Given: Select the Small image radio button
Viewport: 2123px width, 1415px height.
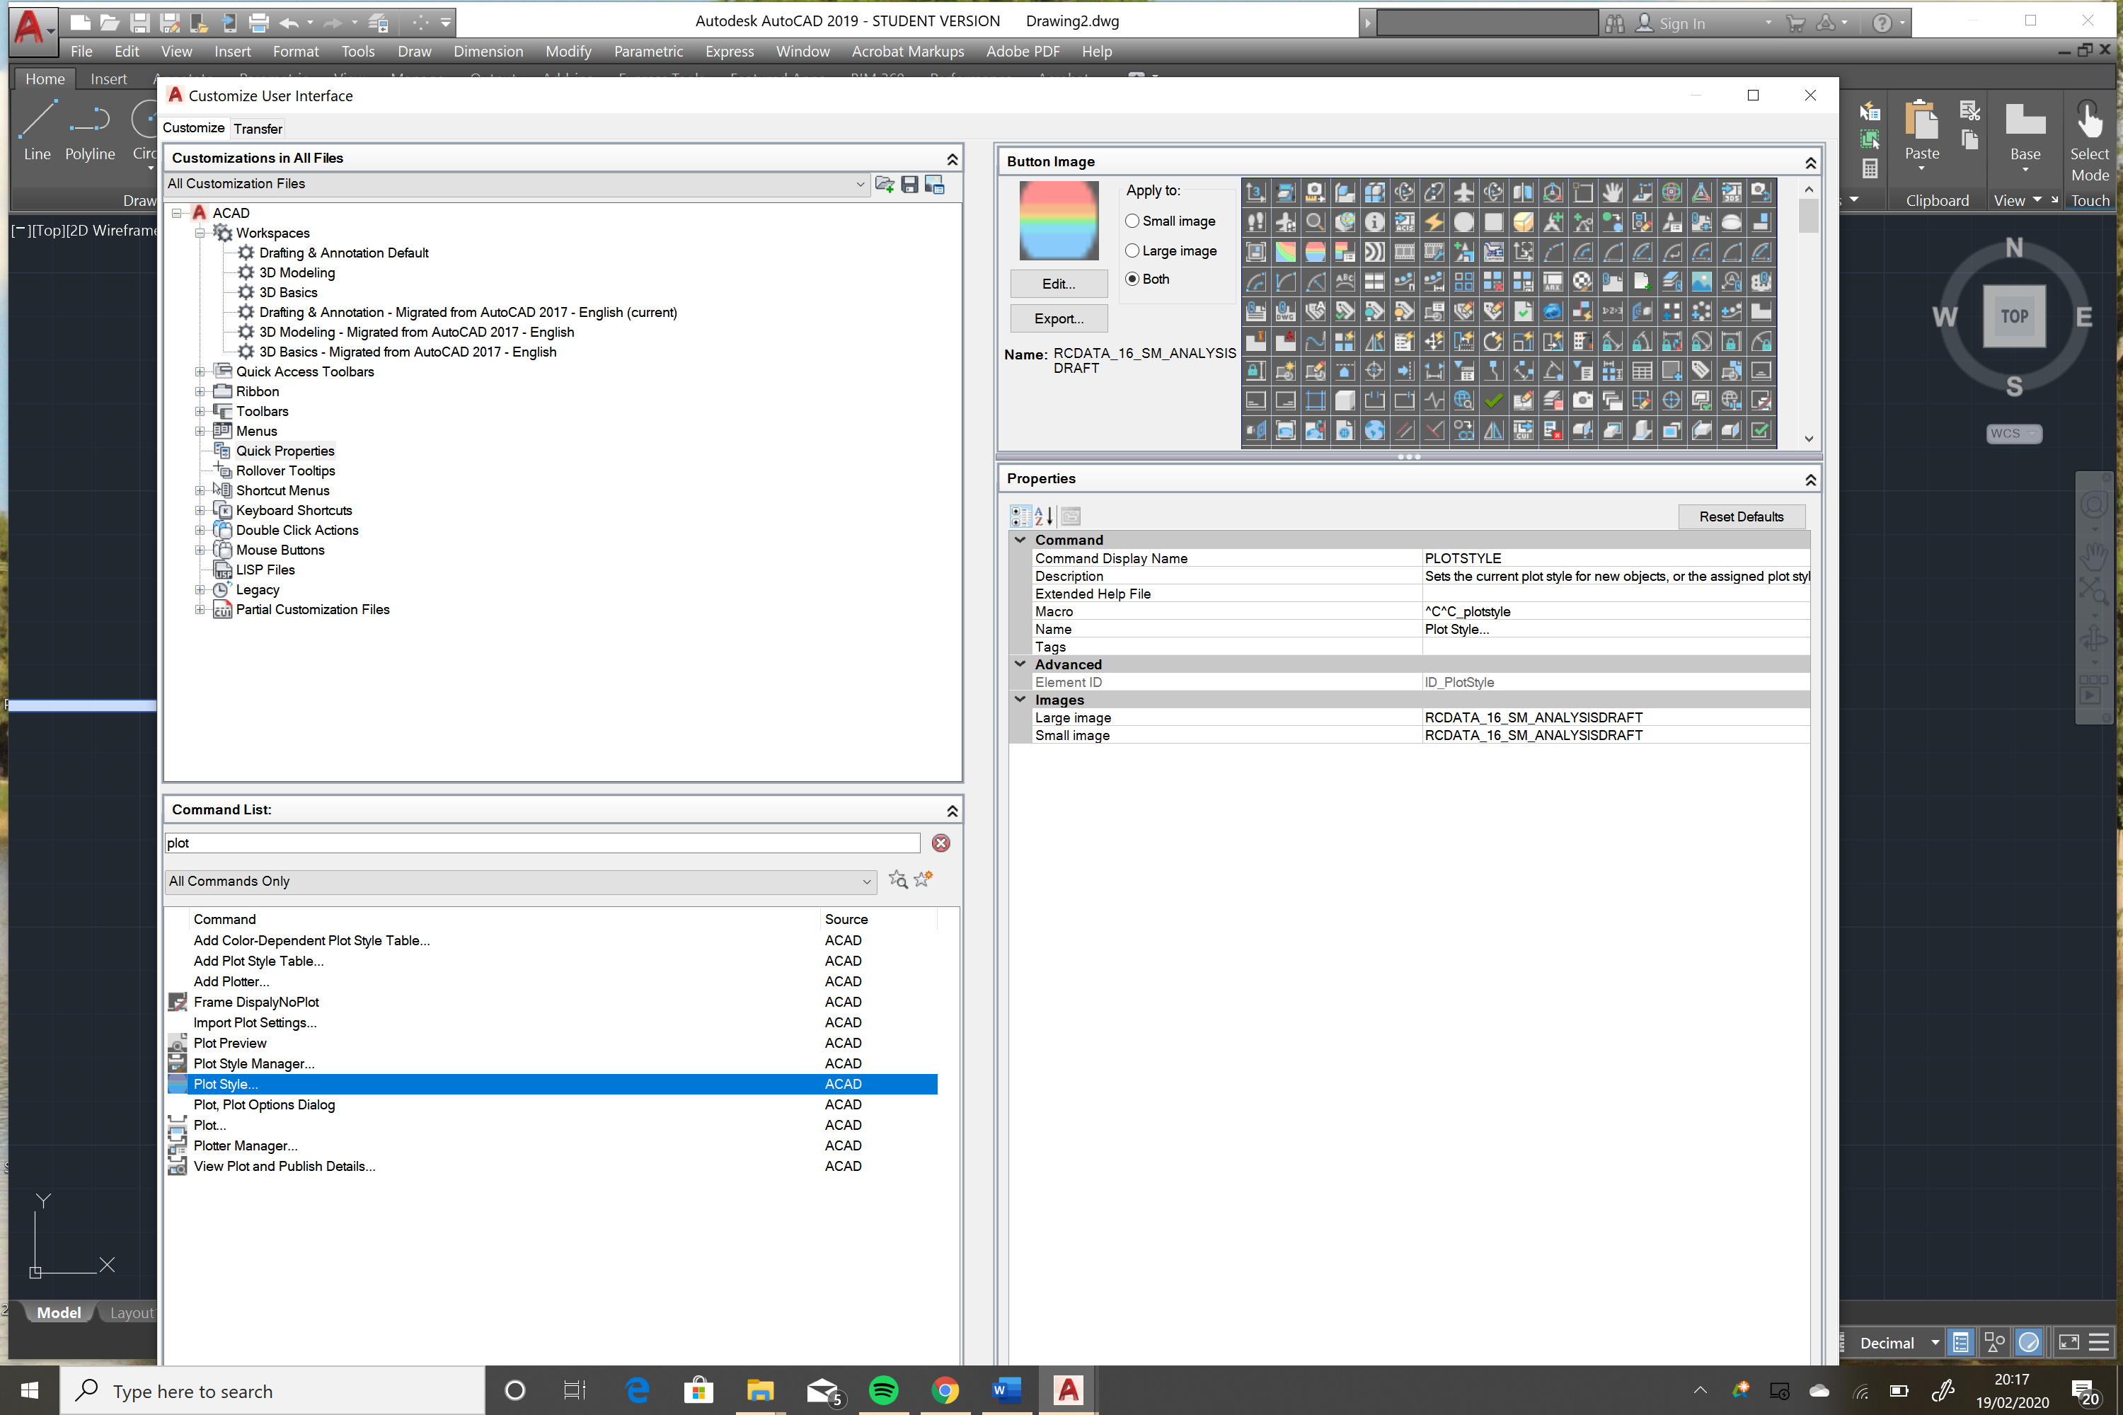Looking at the screenshot, I should tap(1132, 221).
